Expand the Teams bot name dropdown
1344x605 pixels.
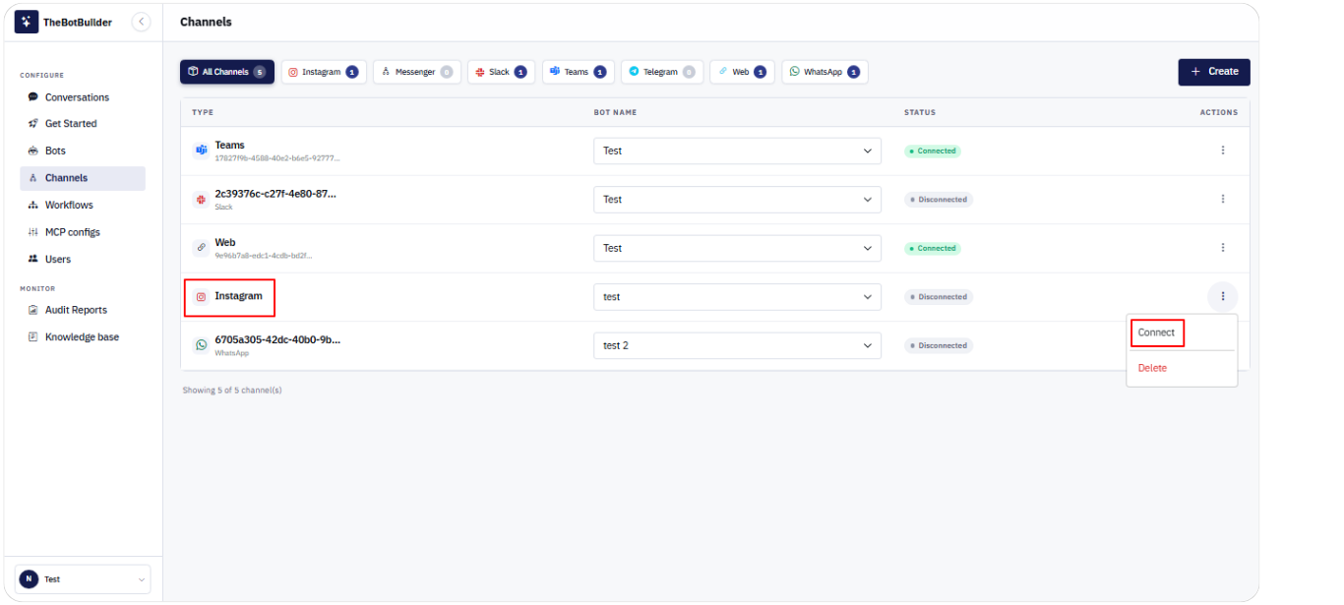737,151
